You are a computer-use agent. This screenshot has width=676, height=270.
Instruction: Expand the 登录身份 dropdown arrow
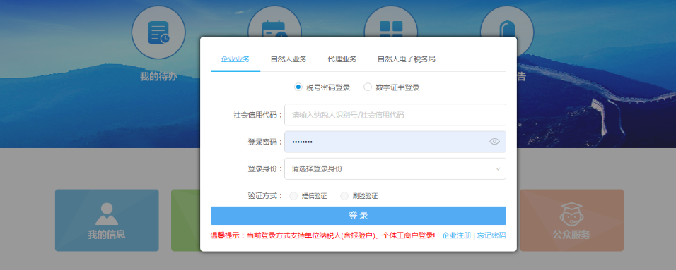pos(498,169)
